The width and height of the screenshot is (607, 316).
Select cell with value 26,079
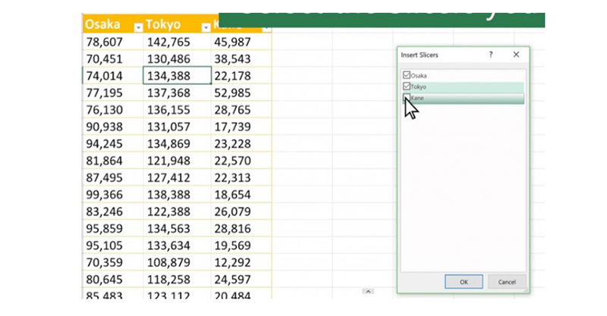(241, 212)
